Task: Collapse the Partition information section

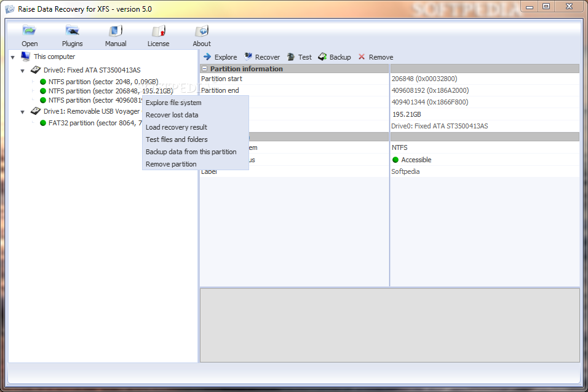Action: click(x=204, y=69)
